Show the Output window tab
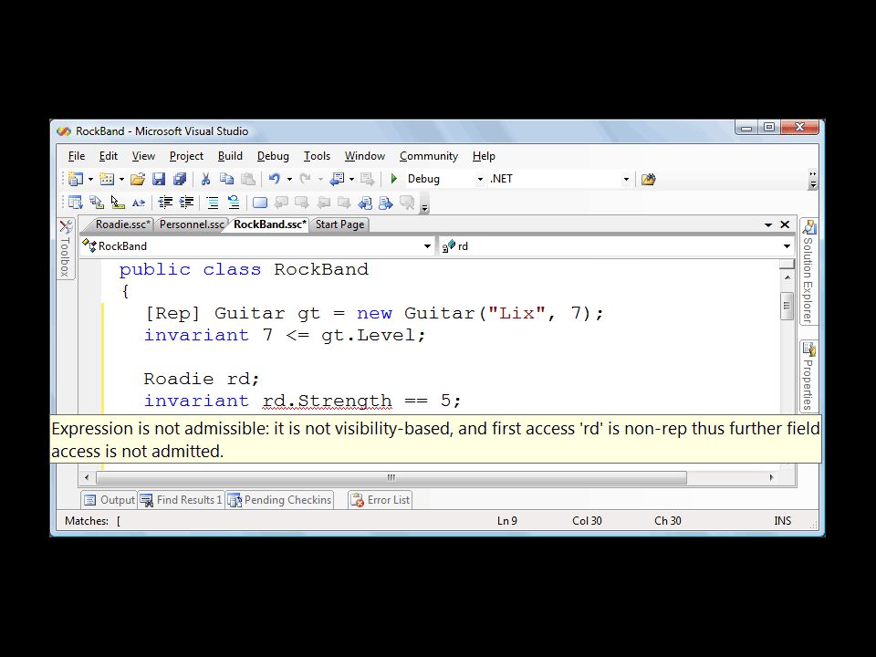The height and width of the screenshot is (657, 876). coord(109,500)
